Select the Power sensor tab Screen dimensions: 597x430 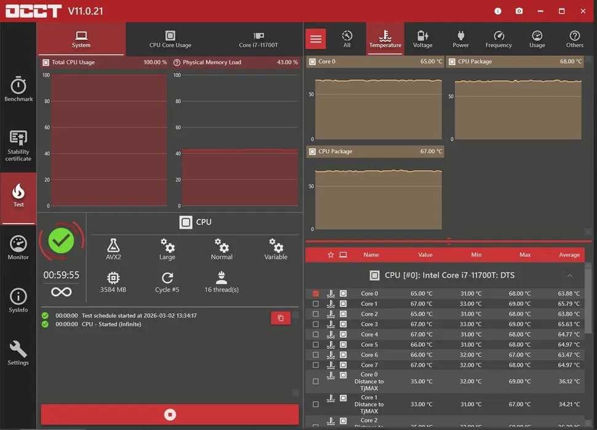click(x=461, y=39)
